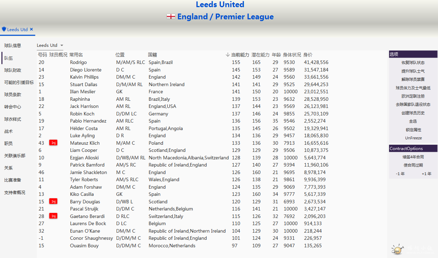Click Barry Douglas's red Inj badge
The image size is (438, 258).
point(53,202)
